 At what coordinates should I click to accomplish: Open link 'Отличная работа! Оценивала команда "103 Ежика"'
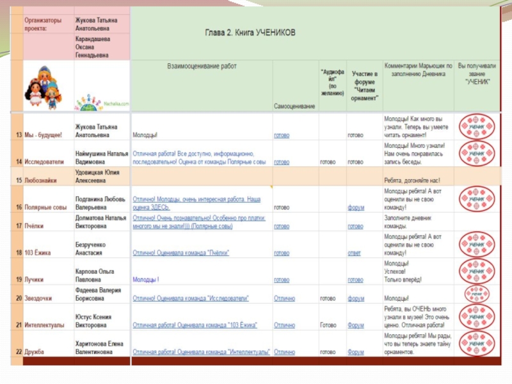point(195,325)
